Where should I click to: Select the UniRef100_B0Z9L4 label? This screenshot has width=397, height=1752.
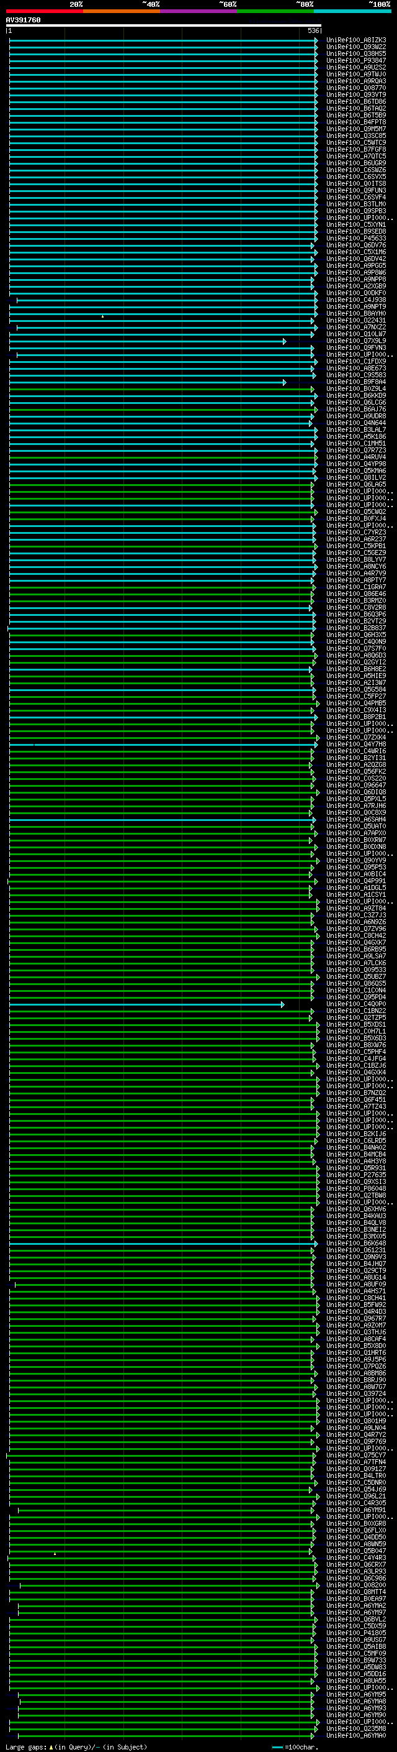[x=356, y=389]
